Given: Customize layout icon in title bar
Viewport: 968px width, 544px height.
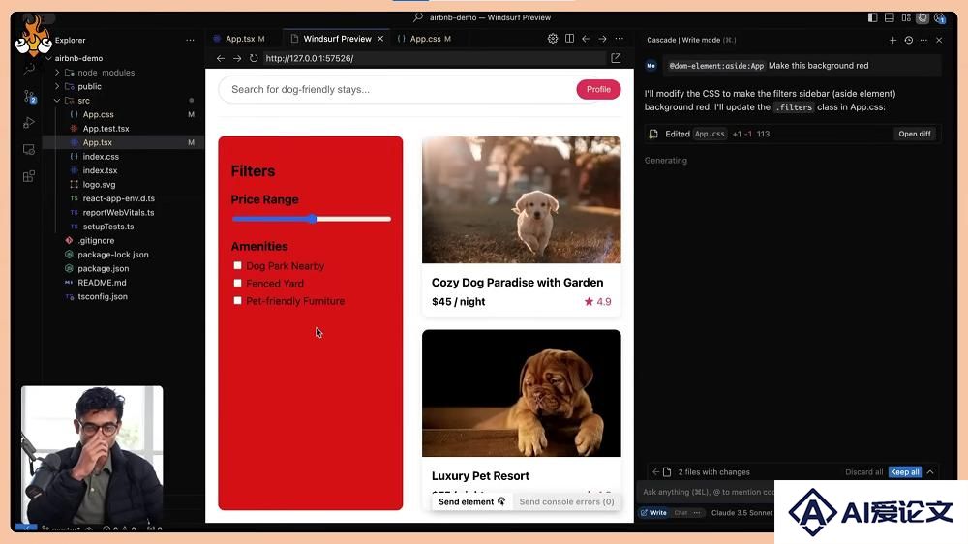Looking at the screenshot, I should pyautogui.click(x=906, y=17).
